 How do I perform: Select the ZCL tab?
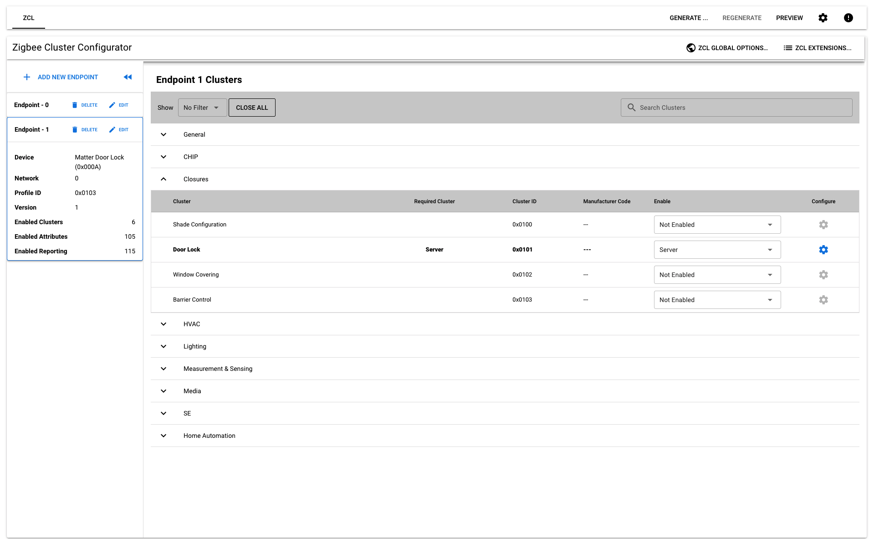(x=29, y=18)
